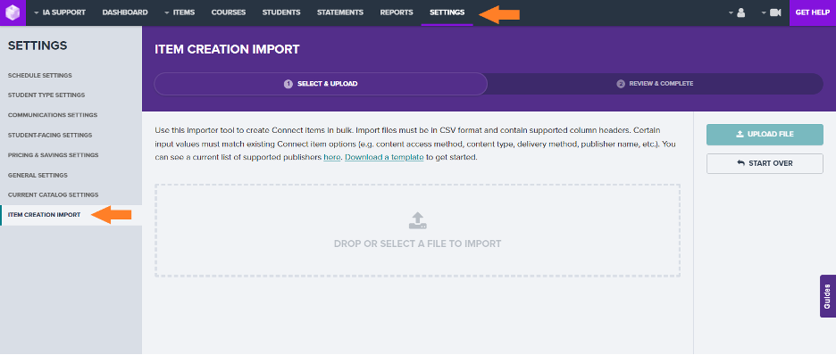Select the SELECT & UPLOAD step
836x355 pixels.
coord(321,84)
